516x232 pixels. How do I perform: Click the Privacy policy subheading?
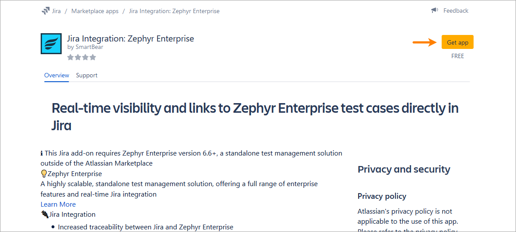coord(382,196)
